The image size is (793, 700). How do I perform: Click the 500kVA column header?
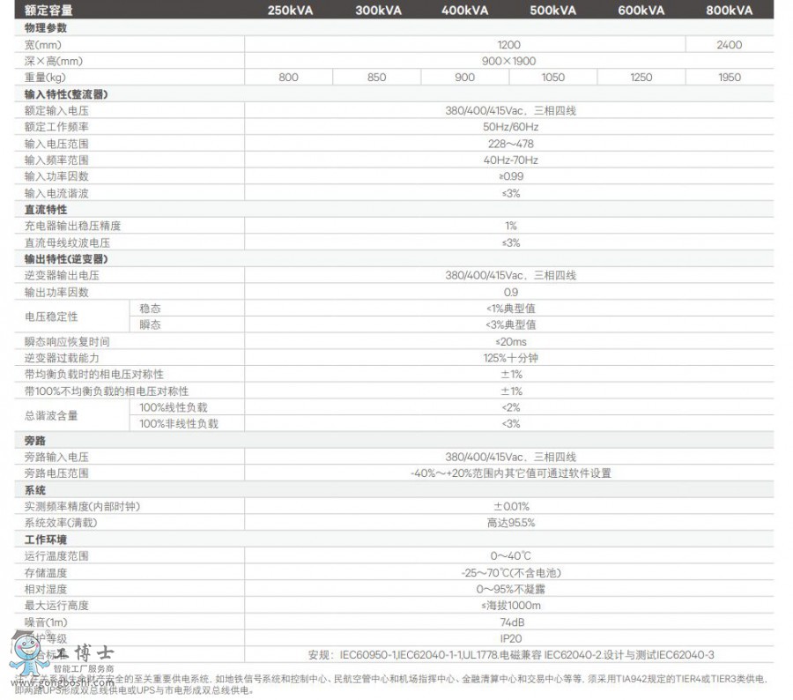(552, 11)
